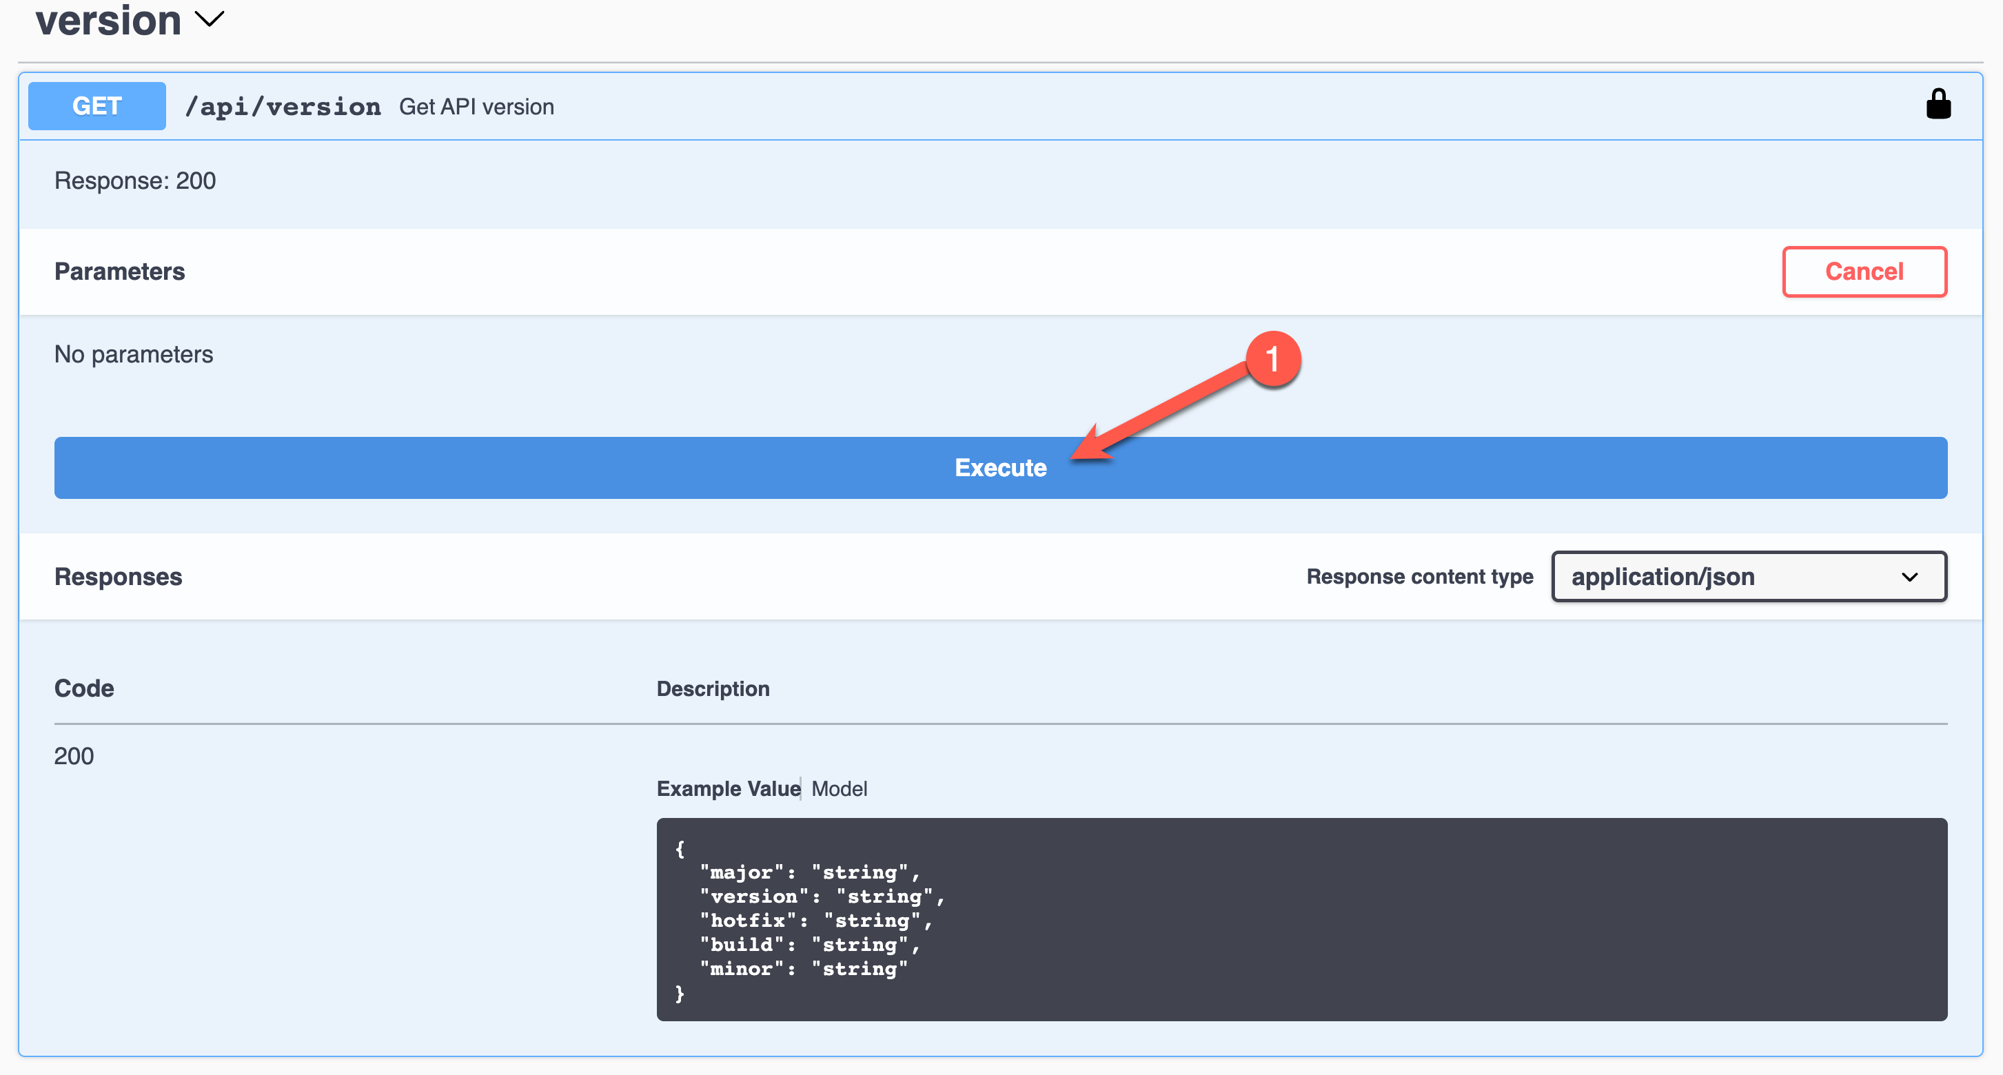Click the Parameters section header
2003x1075 pixels.
click(x=119, y=272)
